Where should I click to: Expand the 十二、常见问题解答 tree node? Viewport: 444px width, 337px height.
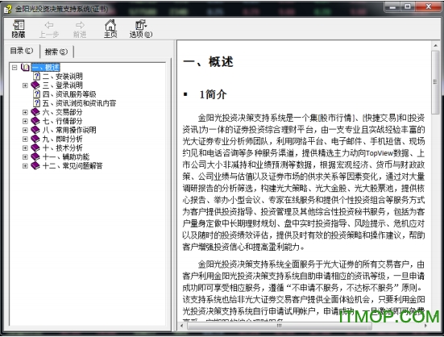(25, 165)
